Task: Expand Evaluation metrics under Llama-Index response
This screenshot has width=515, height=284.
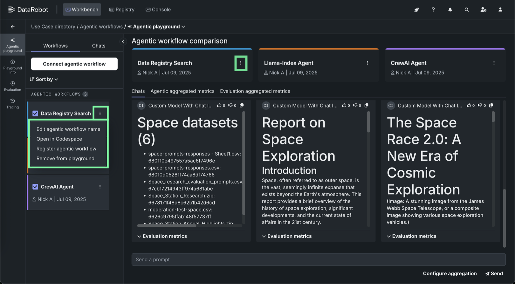Action: (287, 236)
